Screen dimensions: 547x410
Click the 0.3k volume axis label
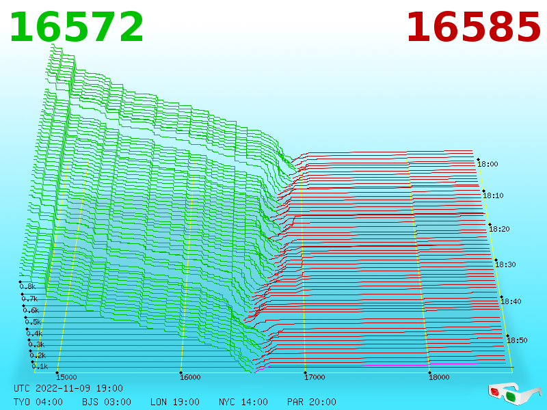(x=37, y=345)
